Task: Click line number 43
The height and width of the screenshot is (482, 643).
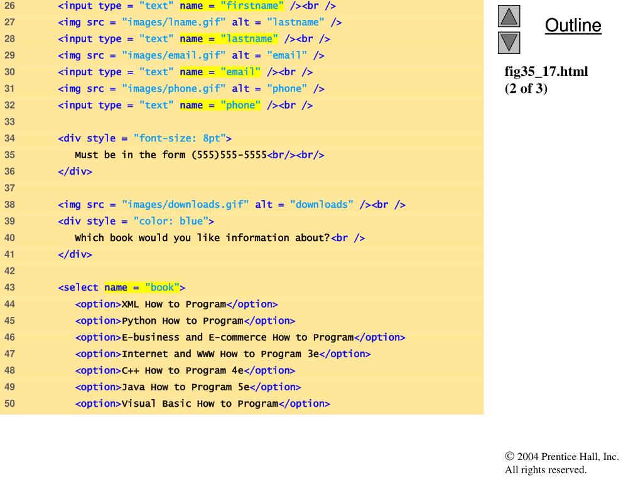Action: (x=9, y=287)
